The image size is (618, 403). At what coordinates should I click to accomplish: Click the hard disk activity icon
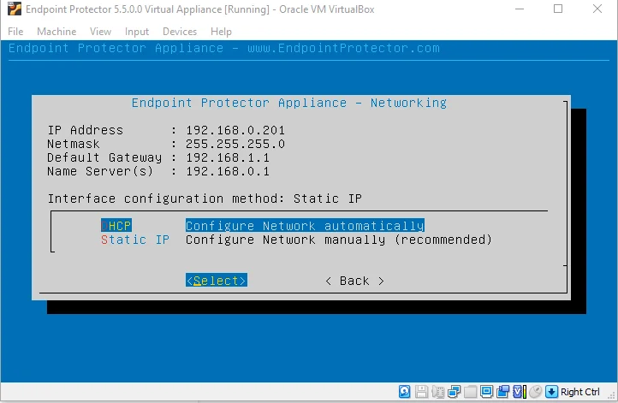404,392
